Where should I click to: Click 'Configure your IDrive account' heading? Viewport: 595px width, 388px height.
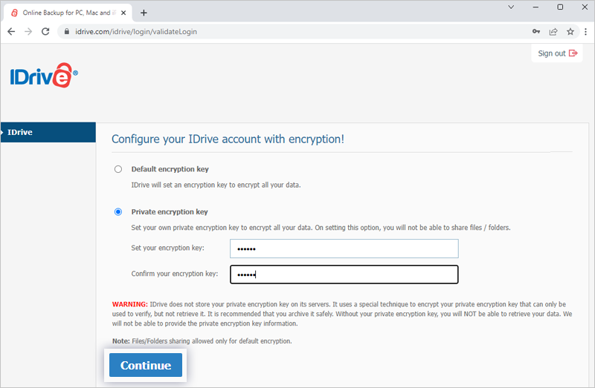pyautogui.click(x=228, y=139)
